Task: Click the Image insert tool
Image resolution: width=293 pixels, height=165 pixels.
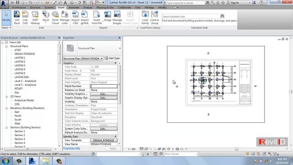Action: pyautogui.click(x=108, y=16)
